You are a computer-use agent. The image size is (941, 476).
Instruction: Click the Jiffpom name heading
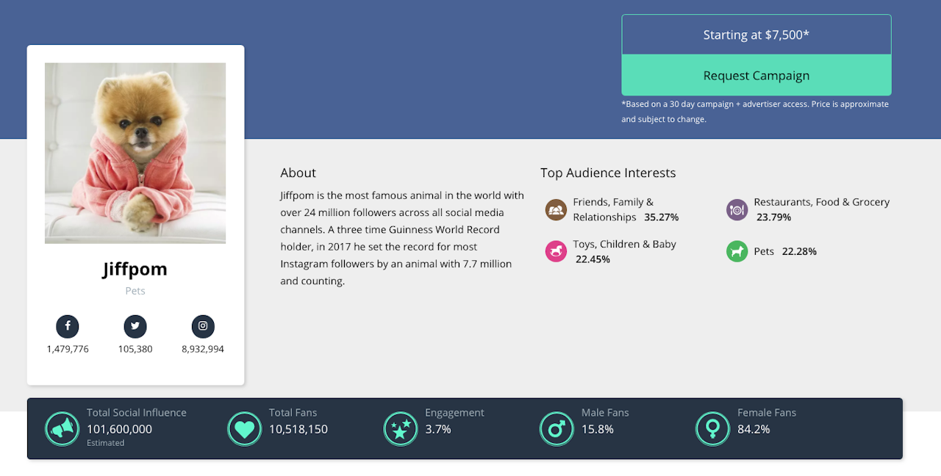(x=135, y=269)
